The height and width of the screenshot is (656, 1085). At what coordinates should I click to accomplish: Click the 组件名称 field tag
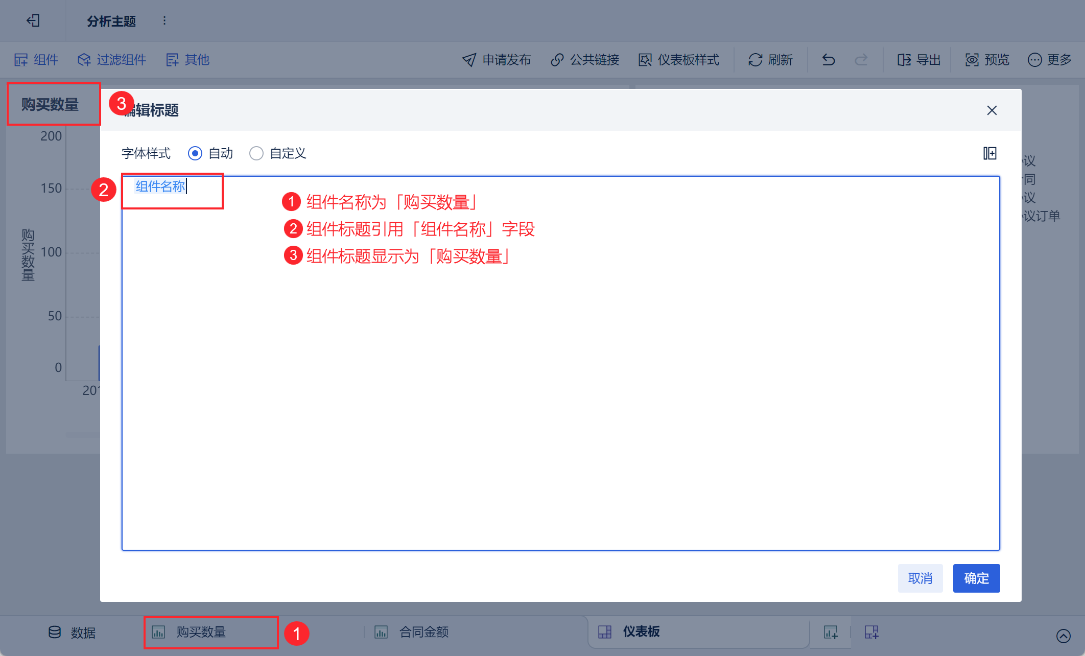[x=160, y=186]
